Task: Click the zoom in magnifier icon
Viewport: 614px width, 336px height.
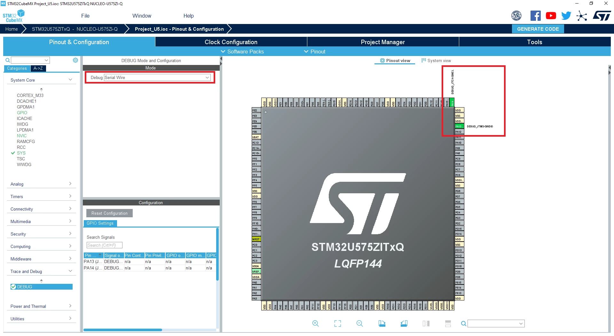Action: 315,324
